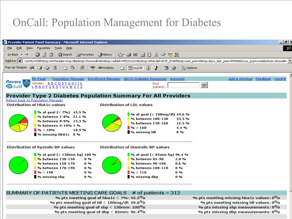Click the speaker sound icon in the Pop-Up Stopper bar
Image resolution: width=292 pixels, height=219 pixels.
click(x=149, y=68)
